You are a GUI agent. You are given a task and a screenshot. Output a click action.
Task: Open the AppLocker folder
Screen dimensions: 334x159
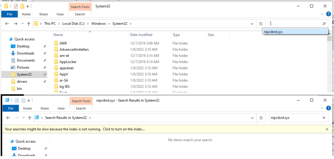pos(68,62)
